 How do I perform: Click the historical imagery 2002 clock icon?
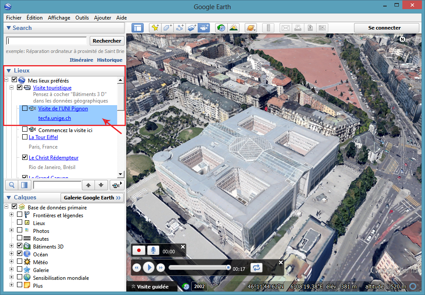coord(186,286)
